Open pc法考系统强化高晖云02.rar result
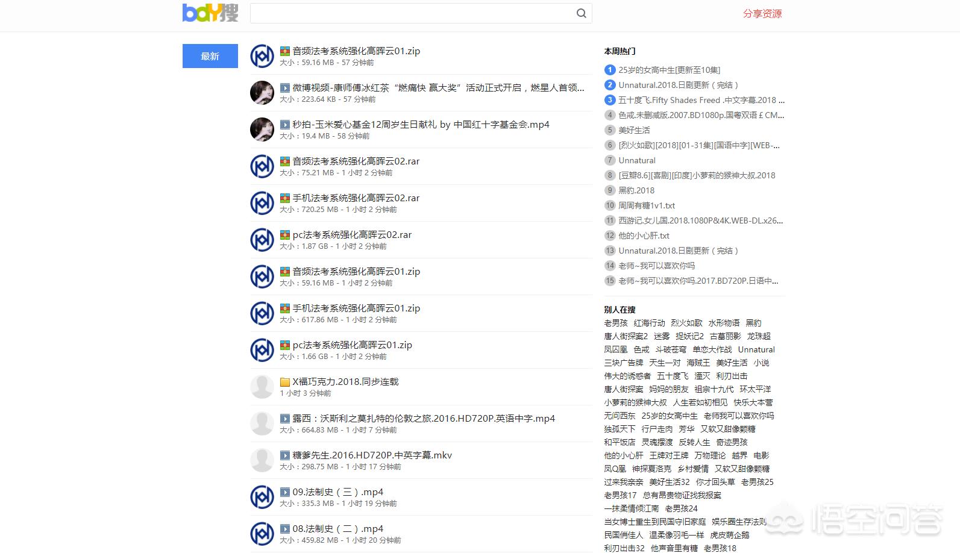The image size is (960, 553). [x=353, y=235]
